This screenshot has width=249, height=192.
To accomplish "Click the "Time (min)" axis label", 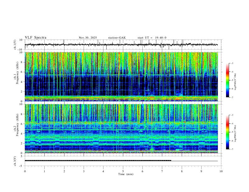I will (126, 174).
